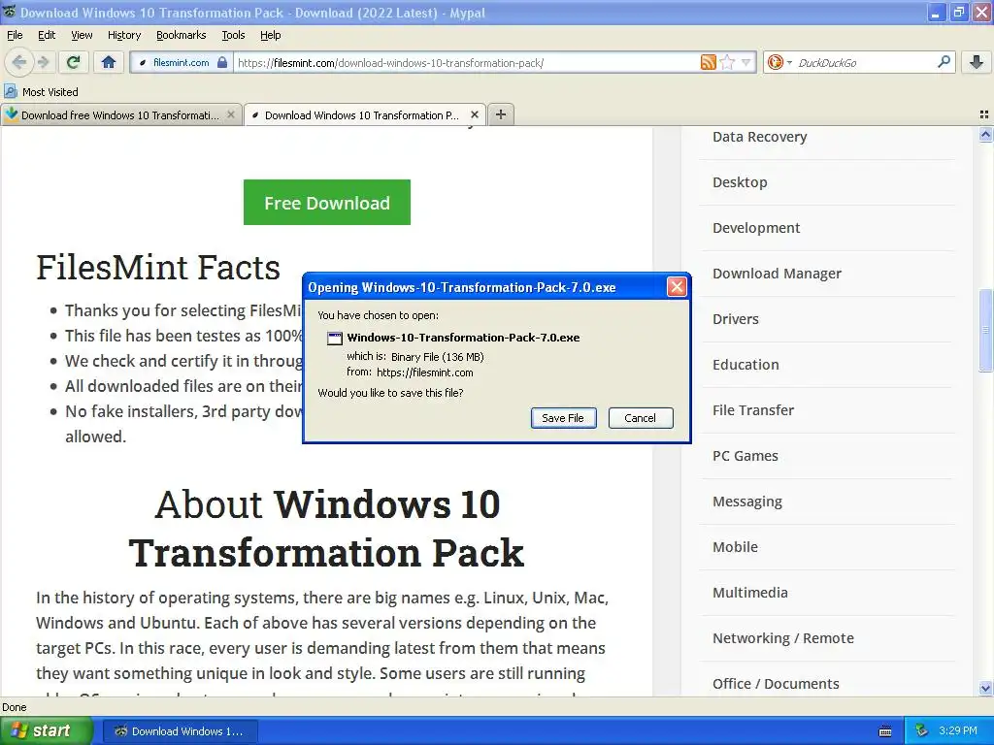Go back using the Back arrow
Image resolution: width=994 pixels, height=745 pixels.
point(19,62)
